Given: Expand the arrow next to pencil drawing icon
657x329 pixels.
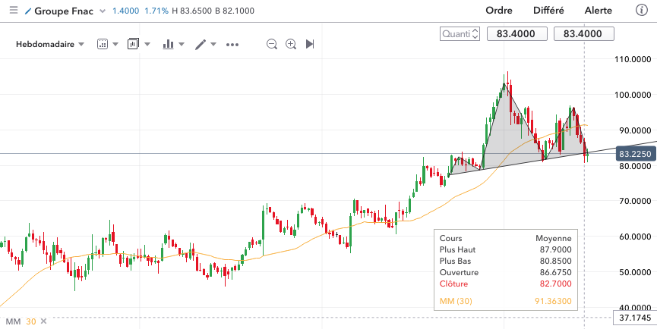Looking at the screenshot, I should pyautogui.click(x=213, y=44).
